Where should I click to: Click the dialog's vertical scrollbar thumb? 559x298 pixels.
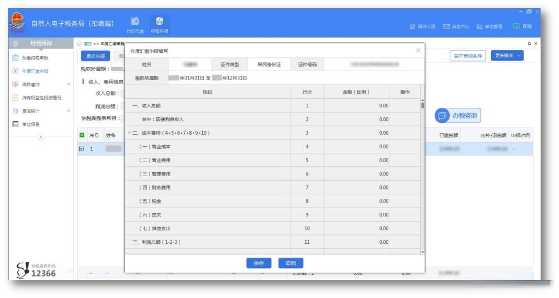pos(422,105)
